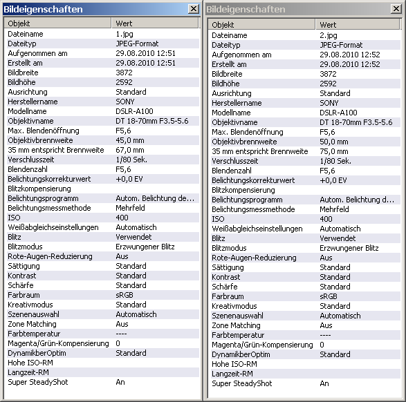Click the 67,0 mm equivalent focal length row
Viewport: 406px width, 402px height.
103,150
